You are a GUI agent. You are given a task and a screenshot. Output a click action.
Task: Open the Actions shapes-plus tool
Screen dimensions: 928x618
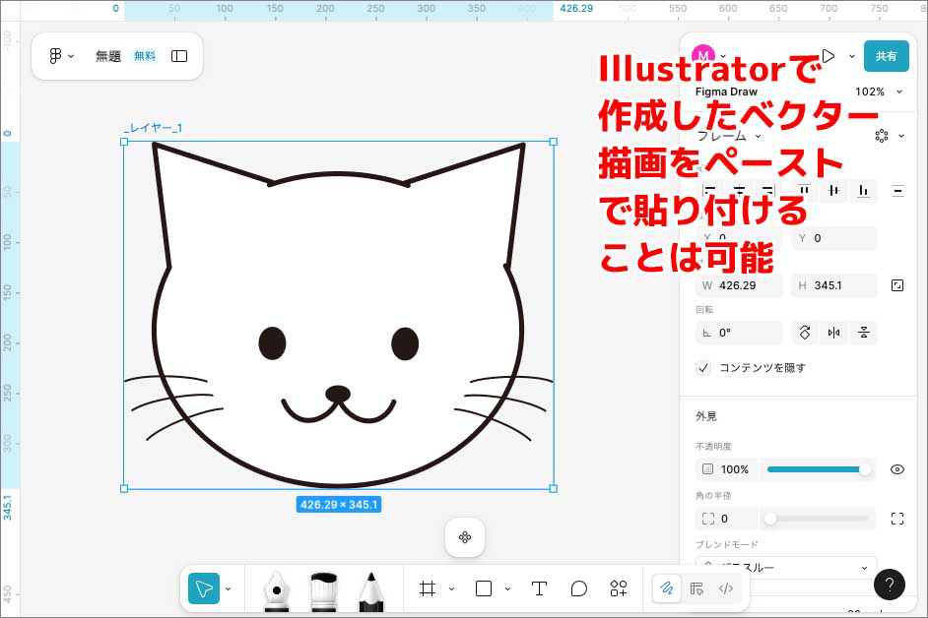click(619, 588)
